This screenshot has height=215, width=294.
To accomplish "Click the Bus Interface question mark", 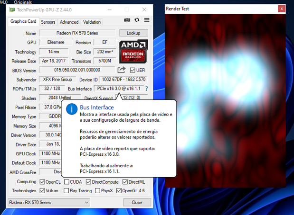I will (146, 89).
